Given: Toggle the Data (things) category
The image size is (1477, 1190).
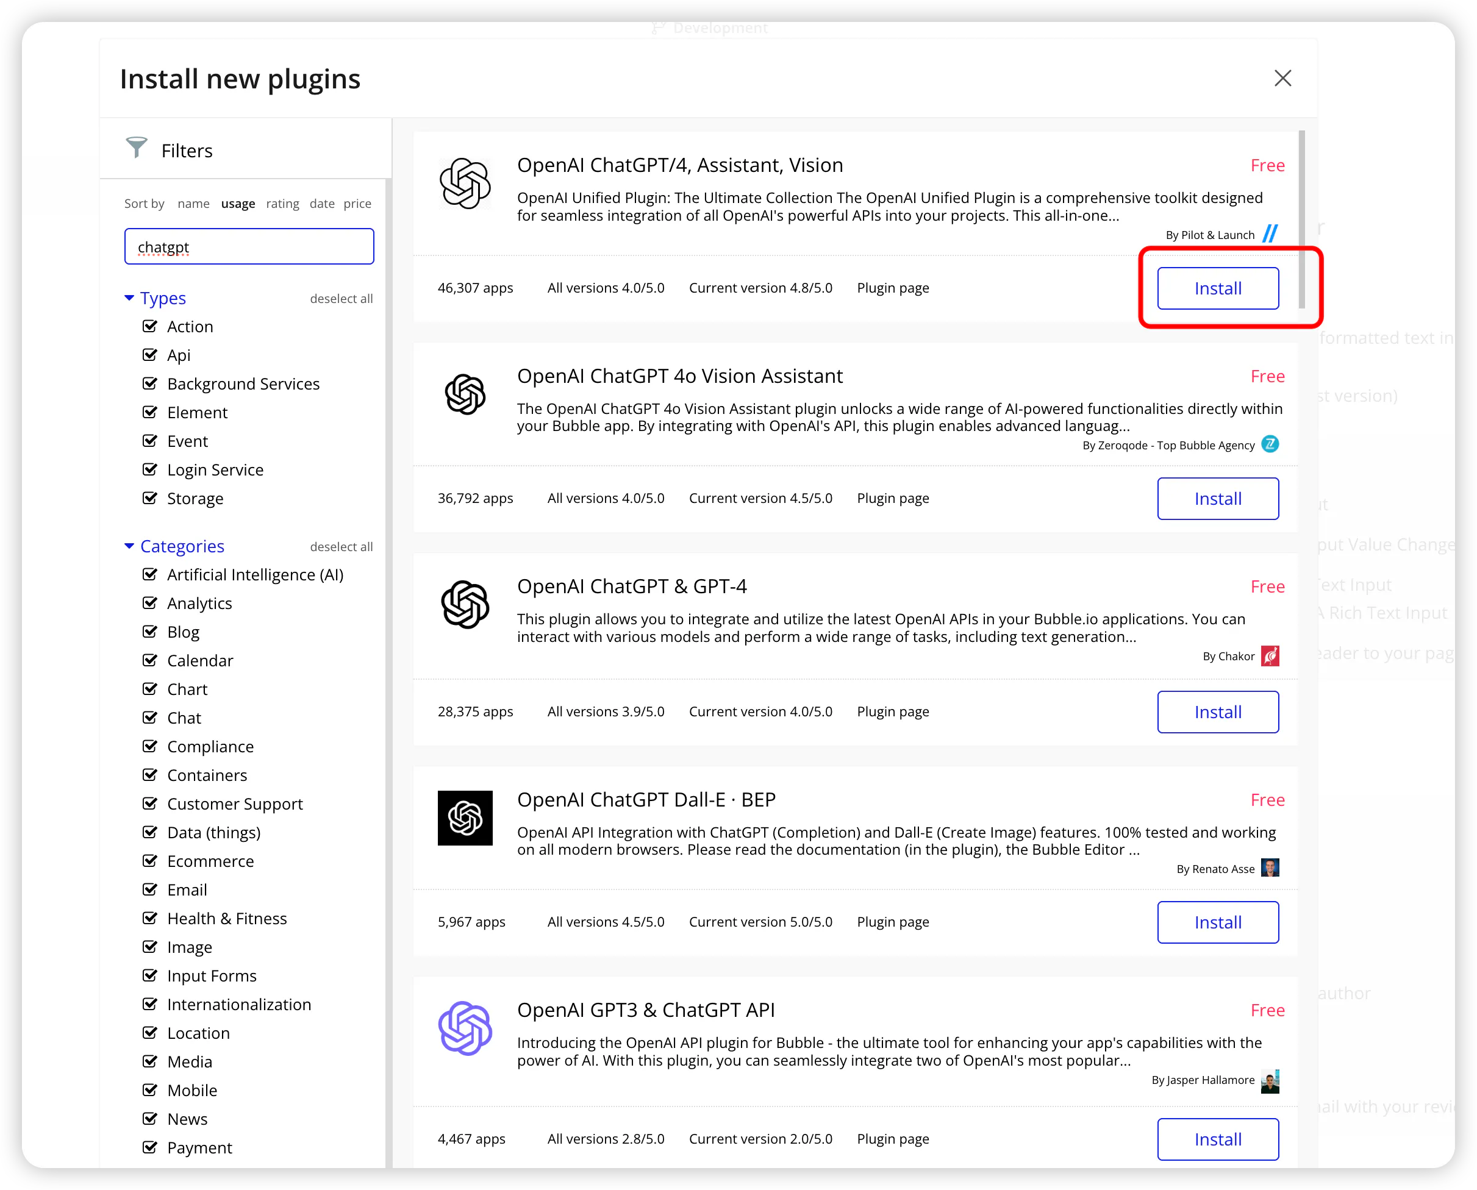Looking at the screenshot, I should [149, 832].
